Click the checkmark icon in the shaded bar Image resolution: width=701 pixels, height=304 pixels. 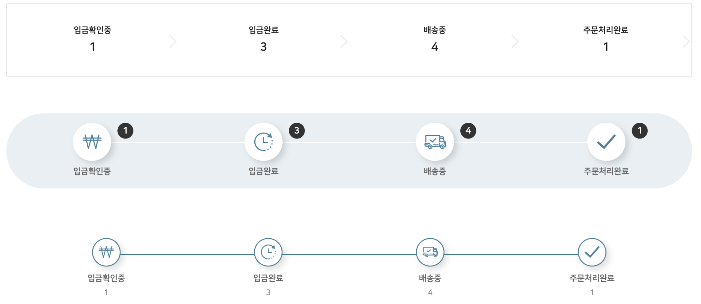click(606, 142)
